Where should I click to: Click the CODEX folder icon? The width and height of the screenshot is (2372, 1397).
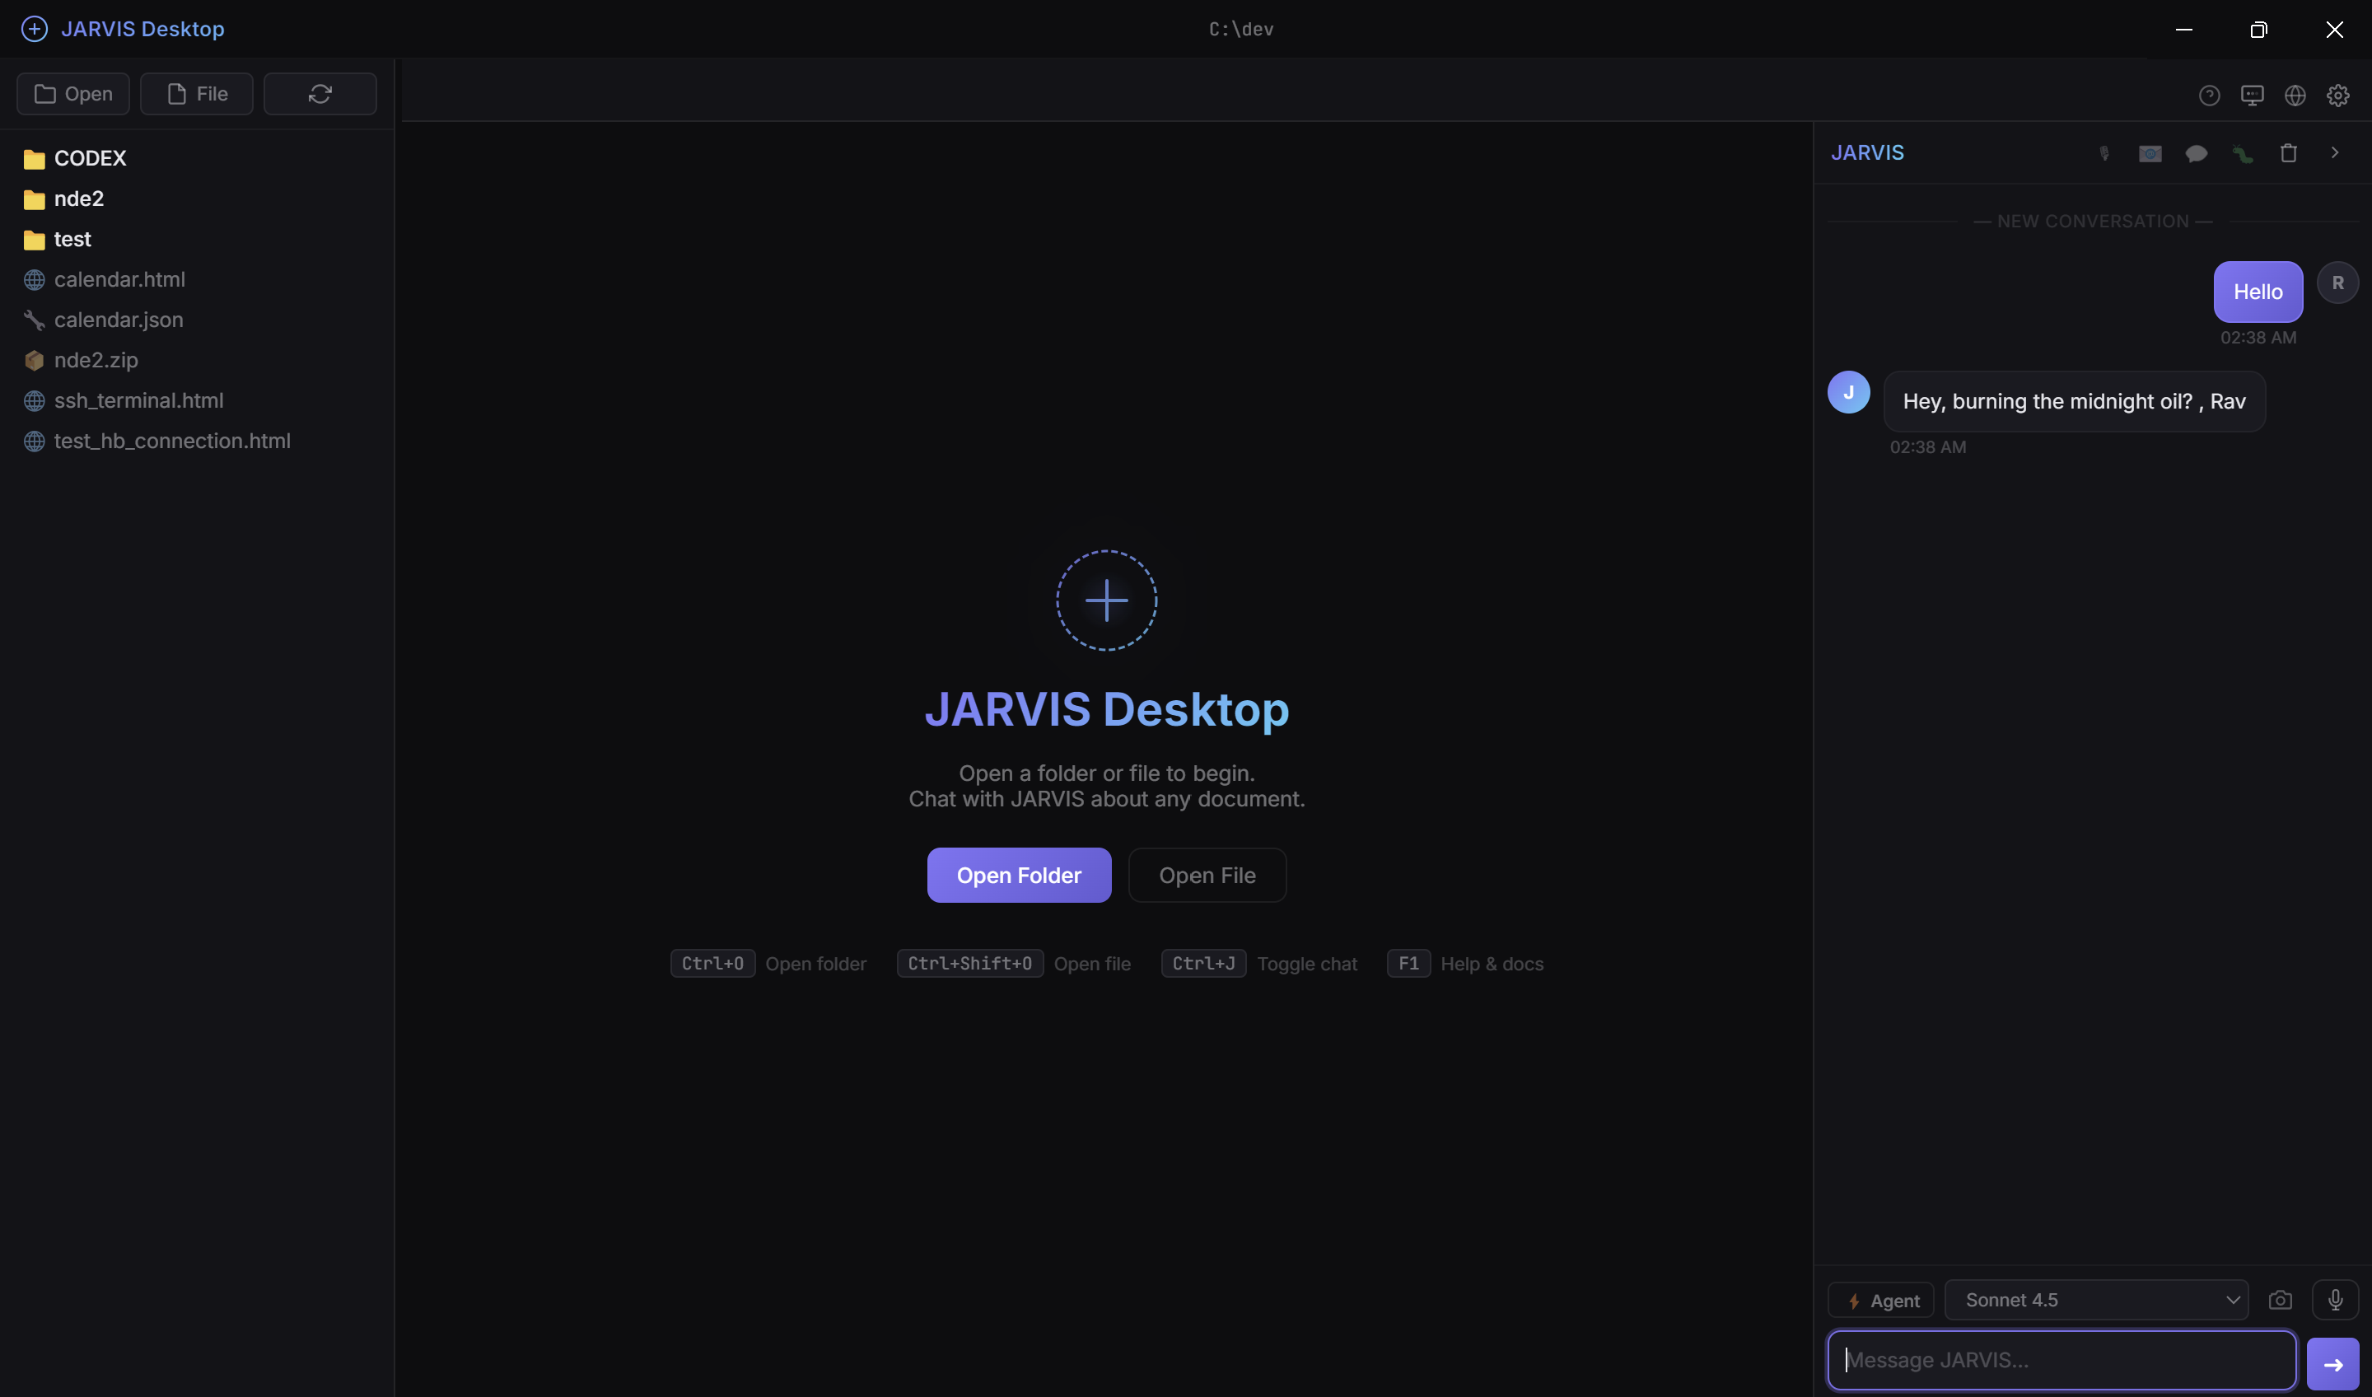coord(34,159)
